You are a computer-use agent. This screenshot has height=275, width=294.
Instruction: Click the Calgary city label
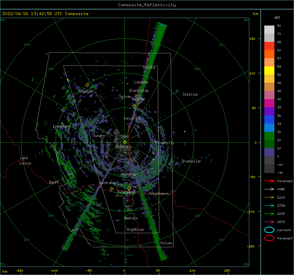pos(127,192)
